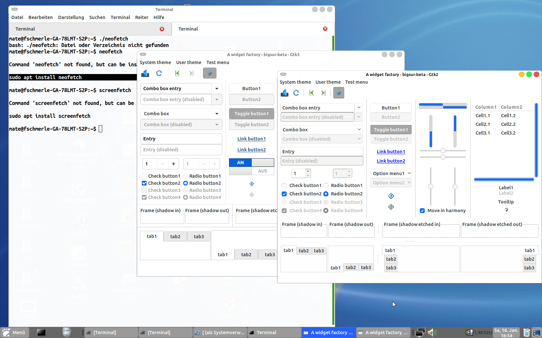Image resolution: width=542 pixels, height=338 pixels.
Task: Uncheck Check button2 in the Gtk3 window
Action: [144, 183]
